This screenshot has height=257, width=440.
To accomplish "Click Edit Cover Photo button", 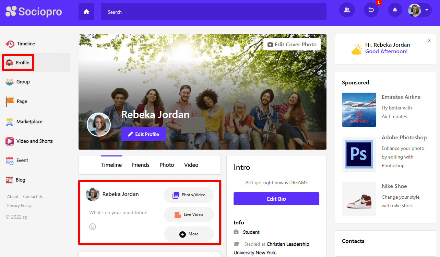I will pyautogui.click(x=292, y=44).
